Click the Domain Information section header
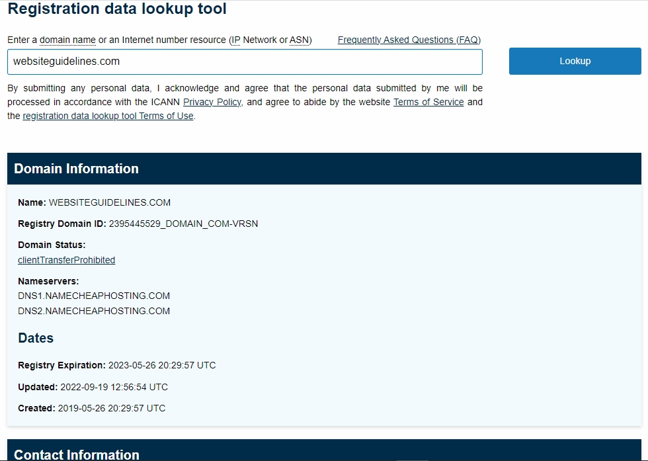The height and width of the screenshot is (461, 648). tap(76, 169)
